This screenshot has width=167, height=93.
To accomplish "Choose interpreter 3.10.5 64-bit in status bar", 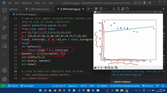I will (125, 86).
